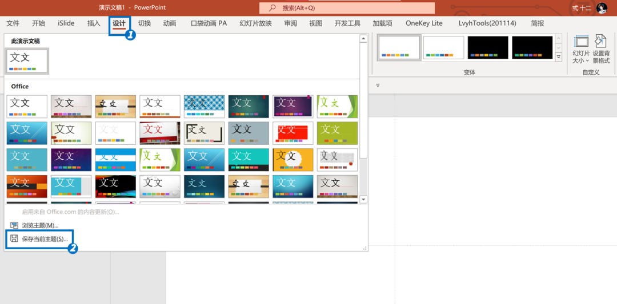617x304 pixels.
Task: Select the orange badge theme in third row
Action: point(293,160)
